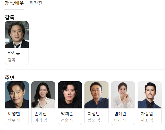Open 박희순's portrait photo
This screenshot has height=130, width=165.
70,95
